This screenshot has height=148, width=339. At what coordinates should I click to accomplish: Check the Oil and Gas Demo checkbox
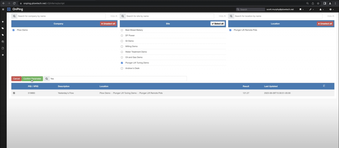(122, 57)
